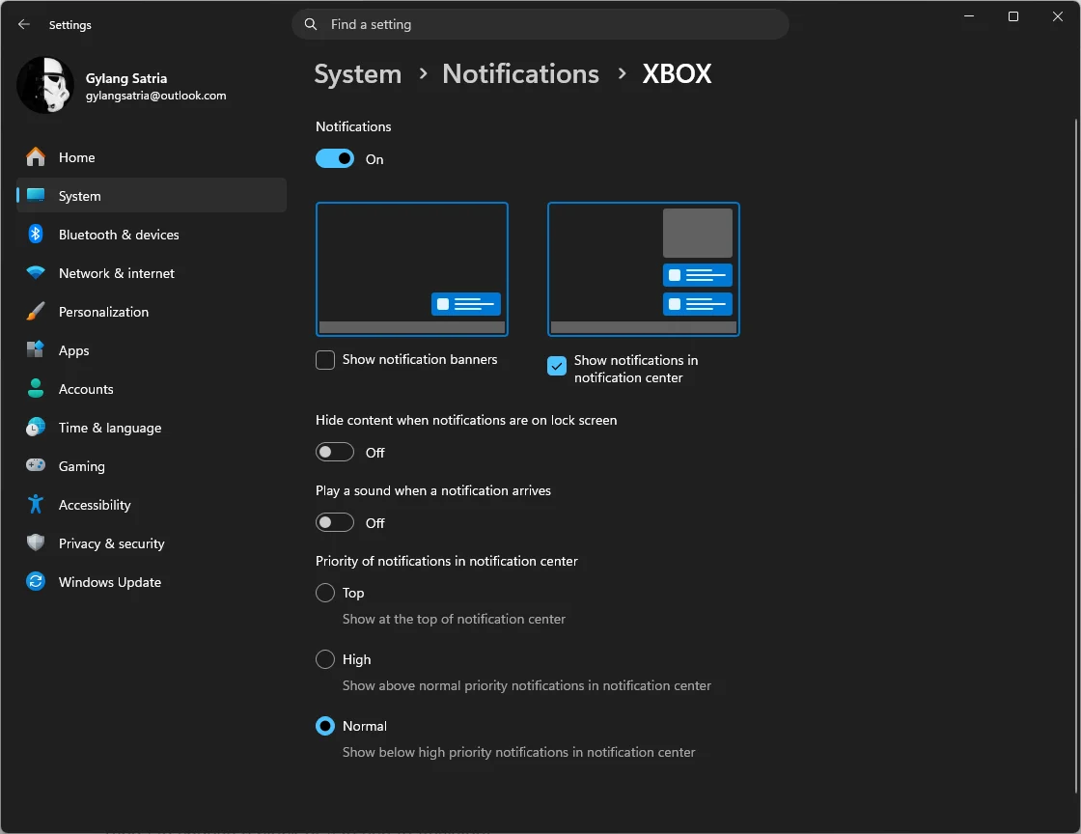Open Accounts settings page
Screen dimensions: 1081x834
click(152, 389)
